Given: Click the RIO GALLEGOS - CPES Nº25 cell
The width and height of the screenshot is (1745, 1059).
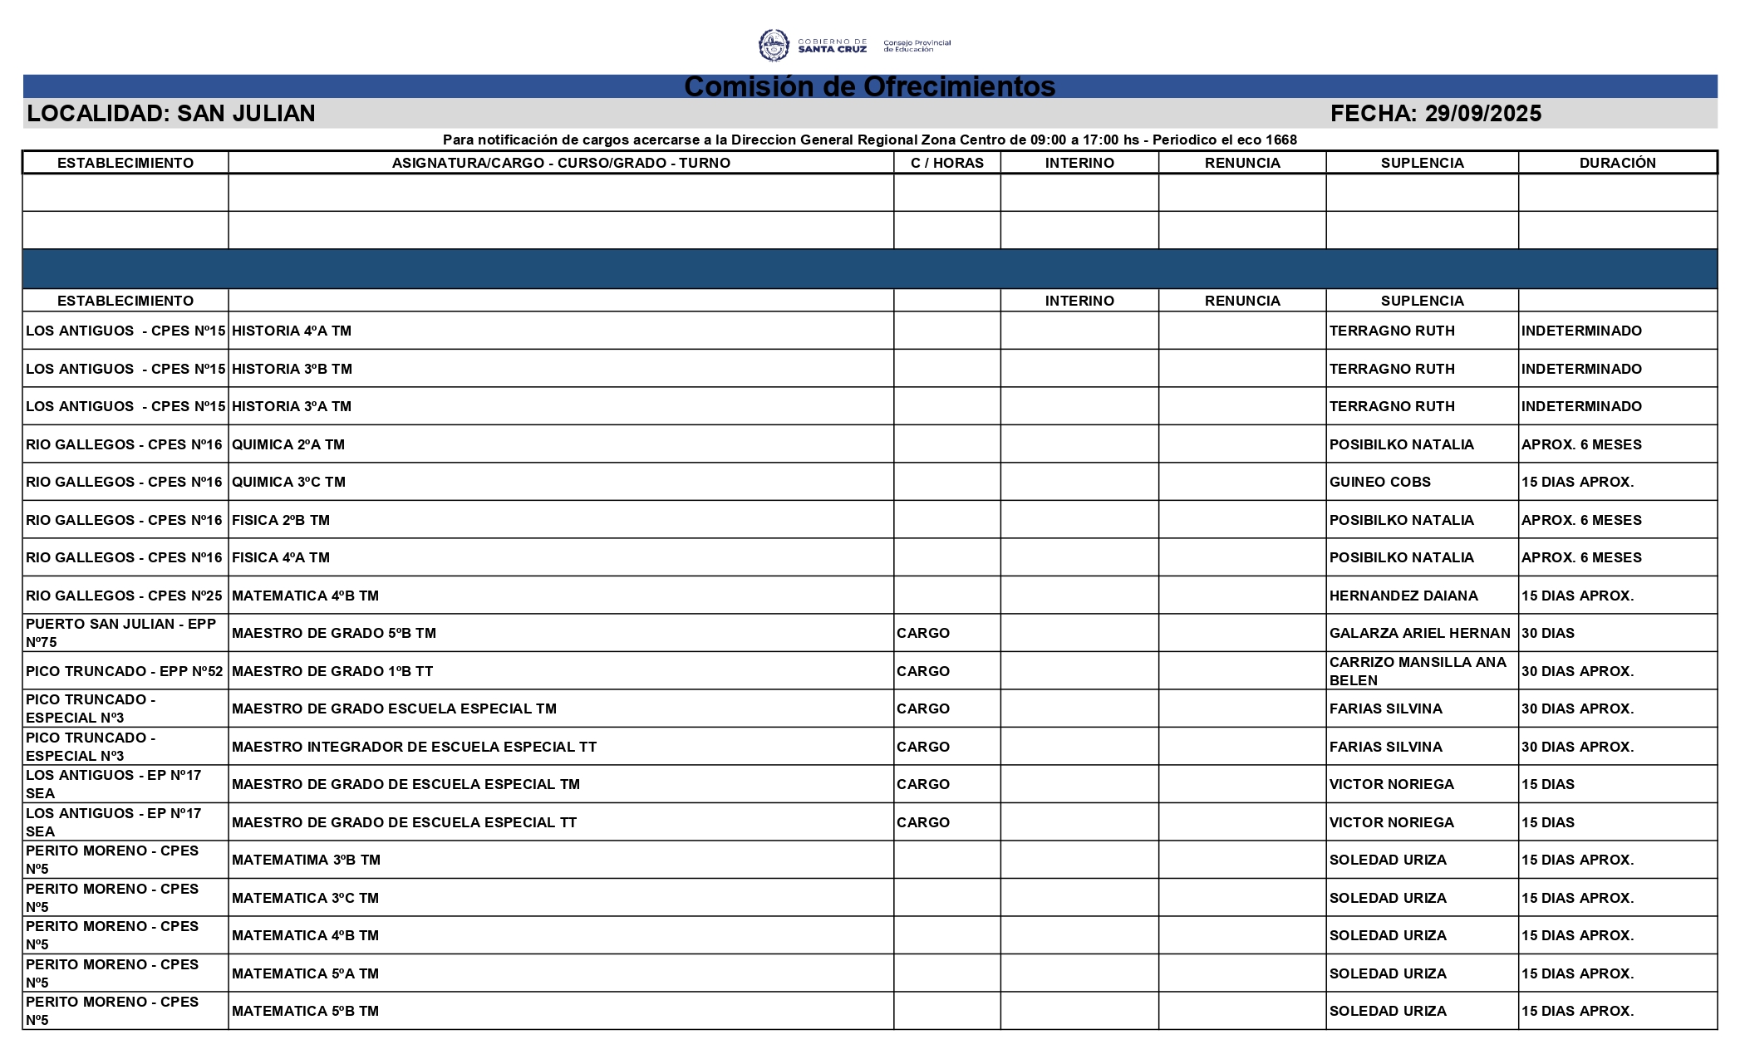Looking at the screenshot, I should click(124, 596).
